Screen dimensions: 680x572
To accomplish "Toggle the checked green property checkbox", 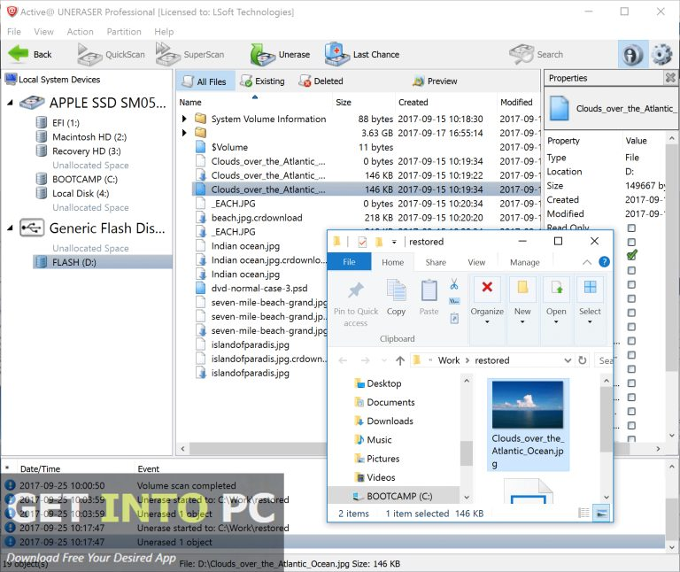I will 632,255.
